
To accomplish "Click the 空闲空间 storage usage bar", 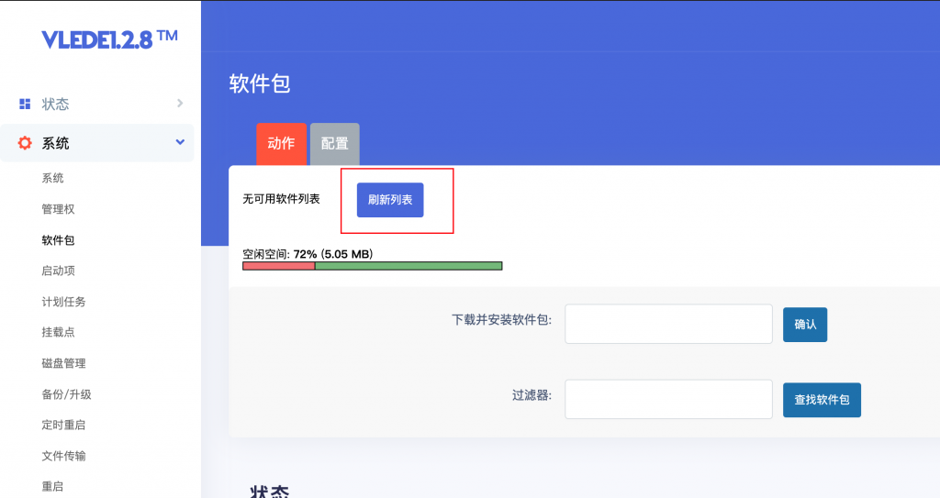I will [x=372, y=266].
